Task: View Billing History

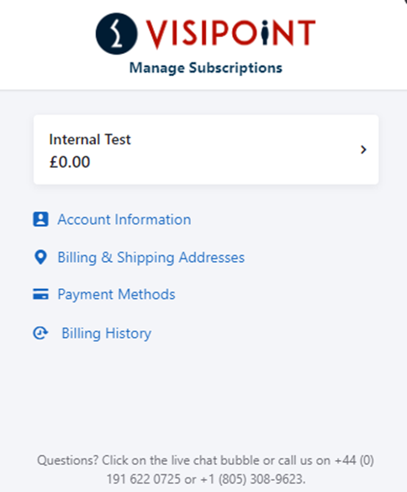Action: point(106,334)
